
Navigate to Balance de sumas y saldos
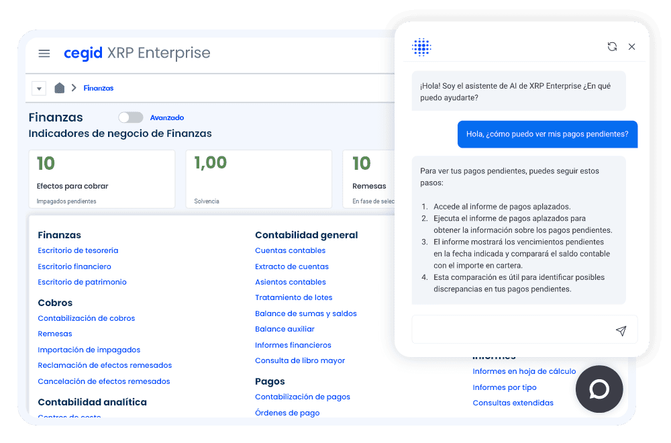click(305, 313)
